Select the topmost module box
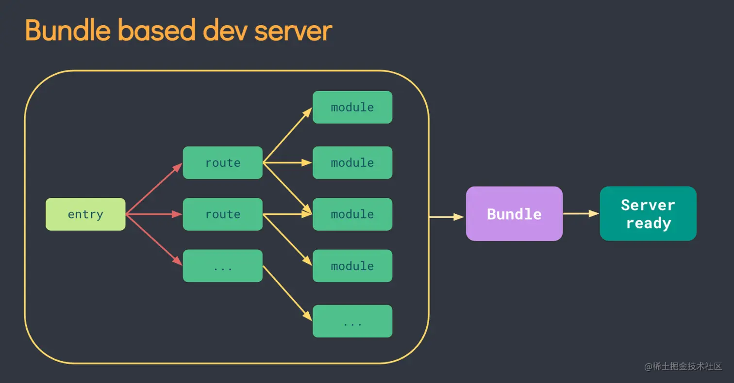Viewport: 734px width, 383px height. pyautogui.click(x=352, y=107)
